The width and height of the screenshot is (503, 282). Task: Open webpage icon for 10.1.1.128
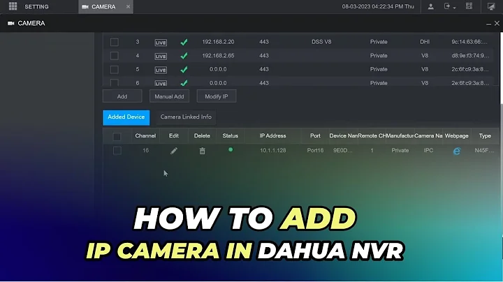coord(457,151)
